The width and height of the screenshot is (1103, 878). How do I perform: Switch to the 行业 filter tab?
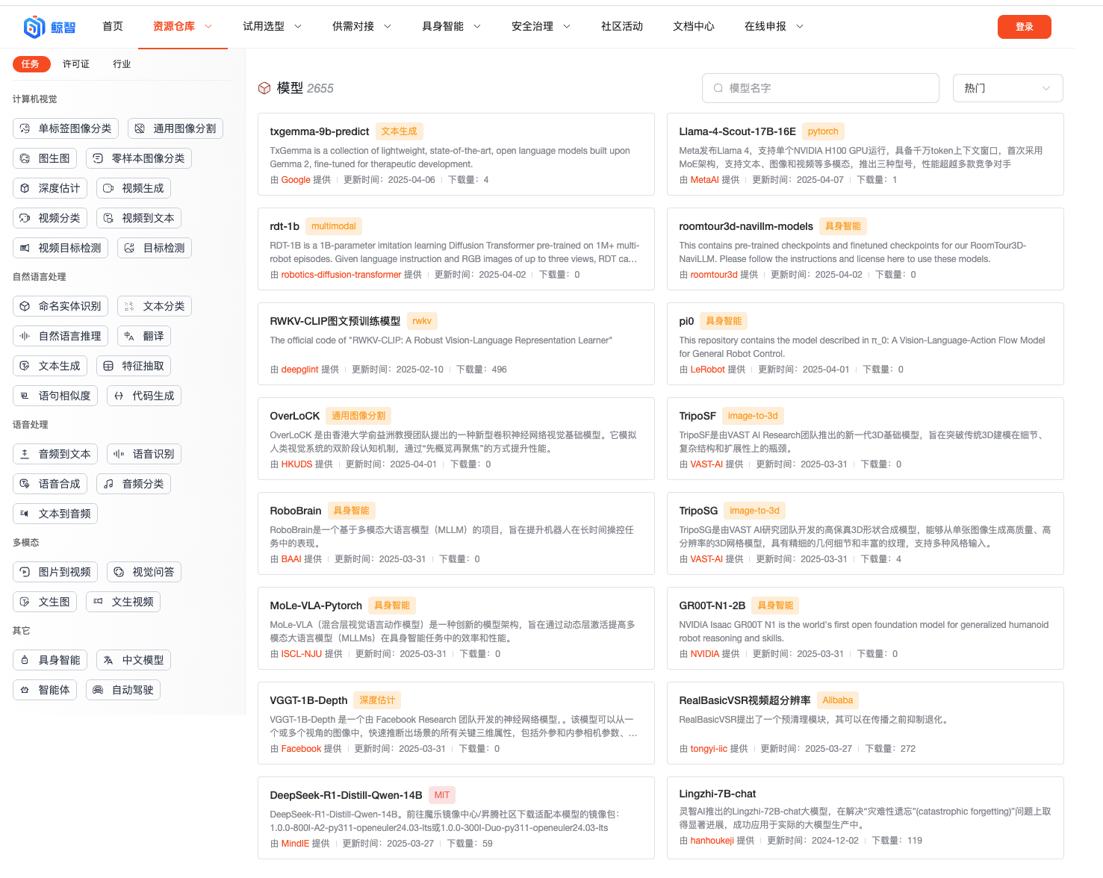pyautogui.click(x=122, y=64)
